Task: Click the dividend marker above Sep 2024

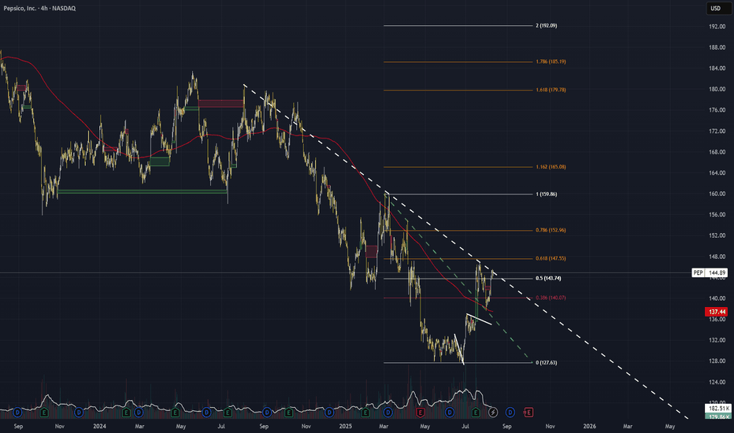Action: pos(267,413)
